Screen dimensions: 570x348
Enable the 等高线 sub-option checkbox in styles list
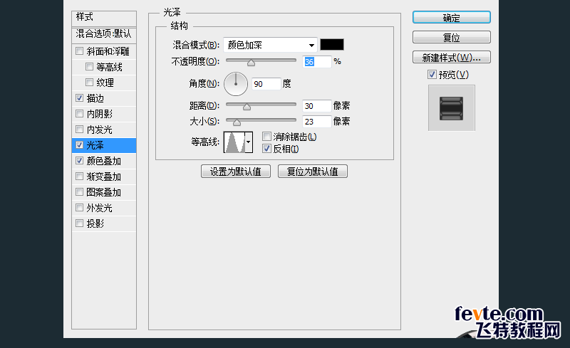[x=89, y=66]
